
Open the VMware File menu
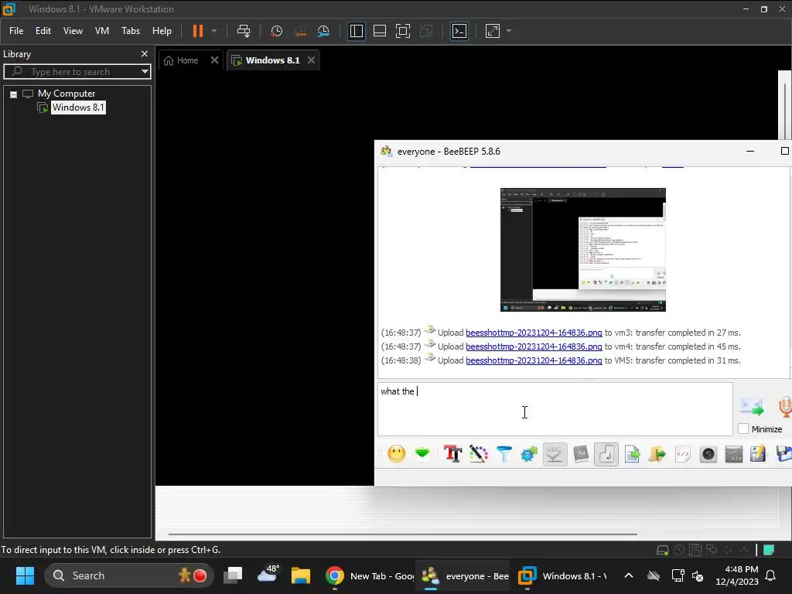(x=16, y=31)
